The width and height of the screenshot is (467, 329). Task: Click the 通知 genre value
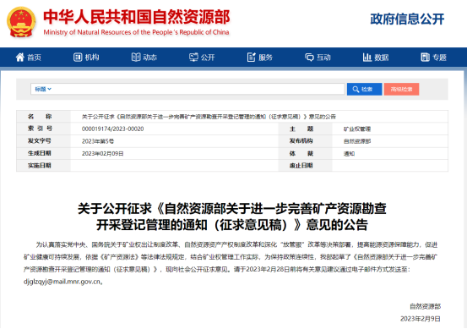pyautogui.click(x=349, y=154)
